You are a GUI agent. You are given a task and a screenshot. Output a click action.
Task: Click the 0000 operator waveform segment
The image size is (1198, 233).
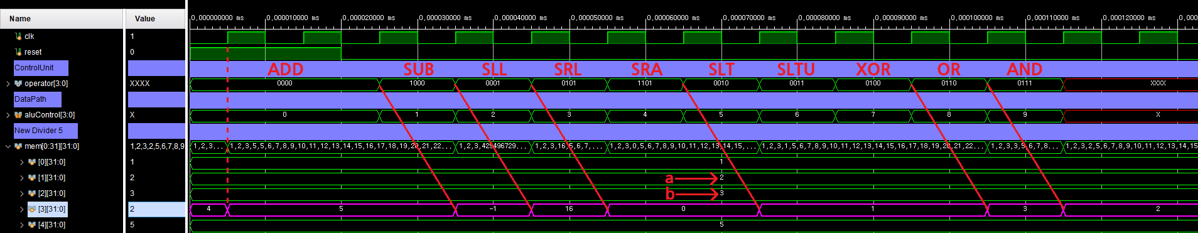pyautogui.click(x=284, y=84)
